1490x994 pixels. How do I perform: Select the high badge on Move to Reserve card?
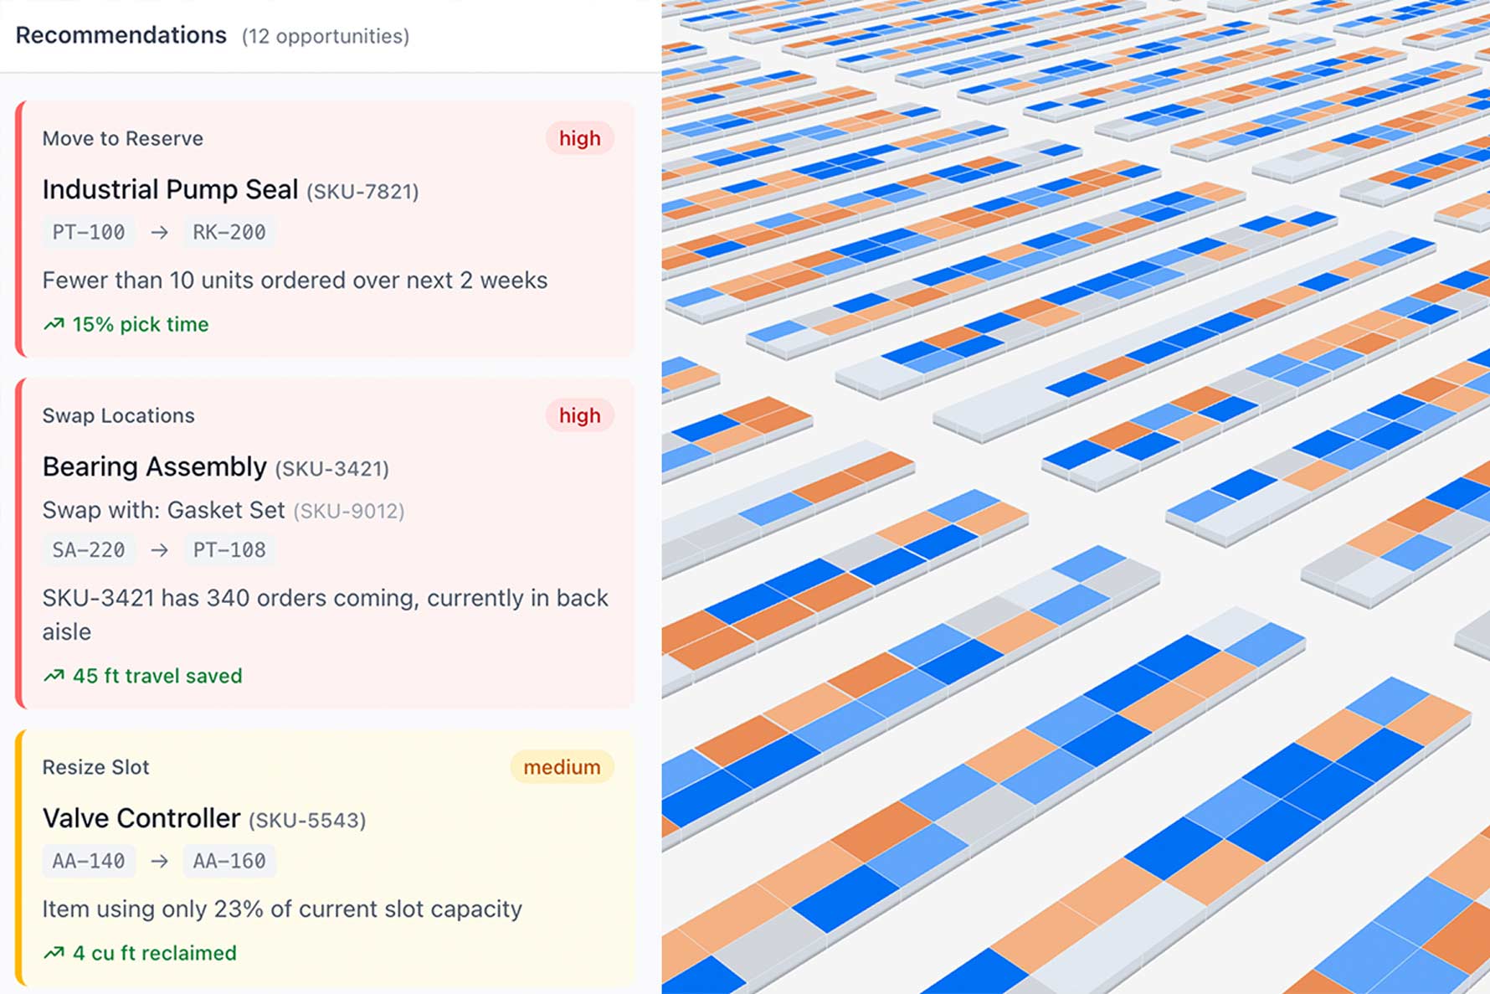[579, 138]
